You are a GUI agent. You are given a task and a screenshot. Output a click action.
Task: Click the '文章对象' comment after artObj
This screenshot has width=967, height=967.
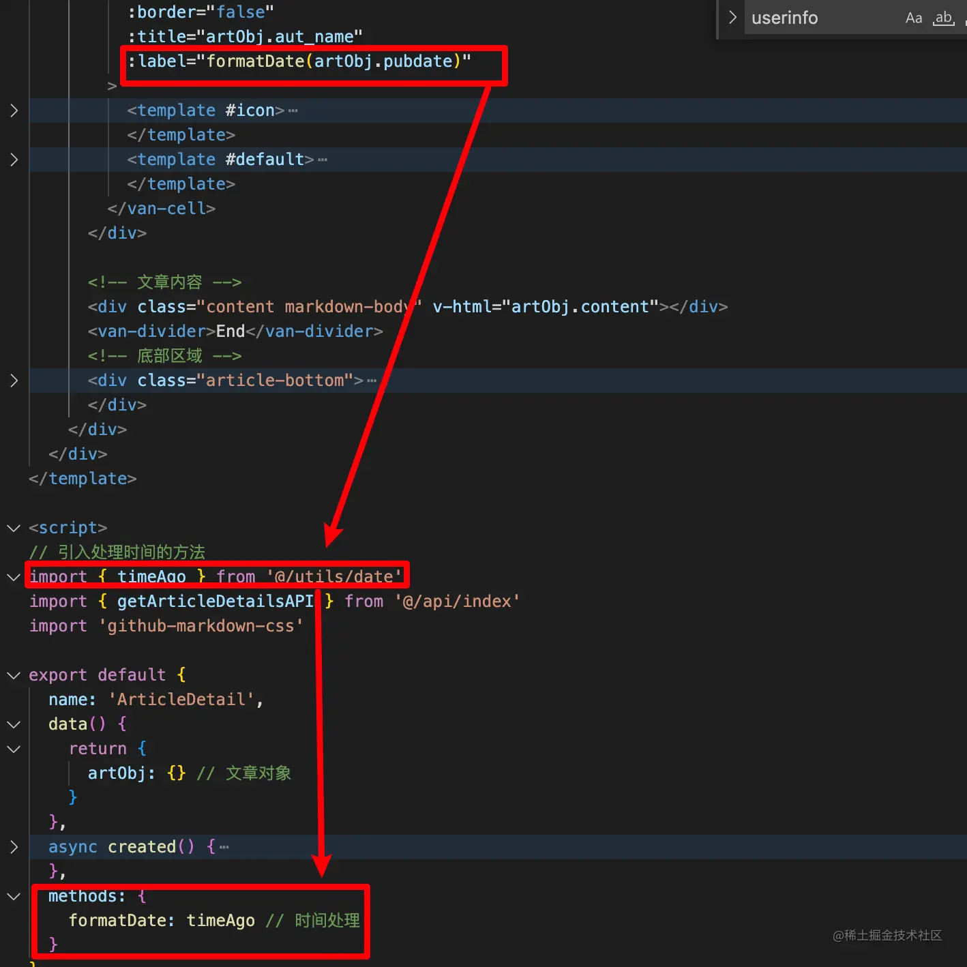pos(244,773)
